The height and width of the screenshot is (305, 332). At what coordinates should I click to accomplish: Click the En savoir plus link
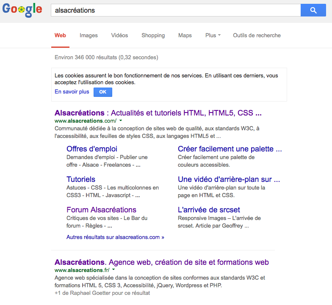click(x=72, y=91)
